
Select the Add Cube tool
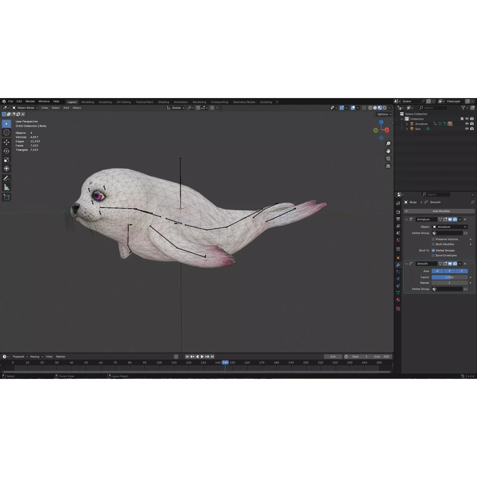[x=6, y=197]
